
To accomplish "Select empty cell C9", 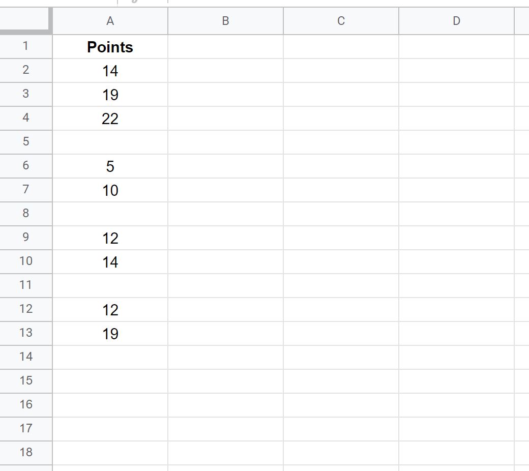I will [x=341, y=238].
